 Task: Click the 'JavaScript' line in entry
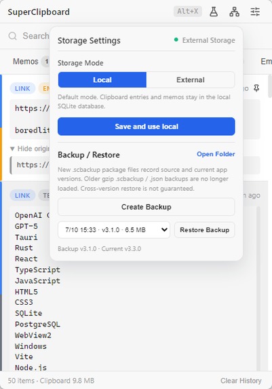point(37,280)
